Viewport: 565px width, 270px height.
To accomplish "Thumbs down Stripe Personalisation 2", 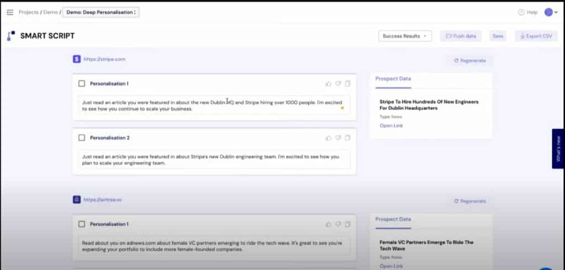I will (x=338, y=137).
